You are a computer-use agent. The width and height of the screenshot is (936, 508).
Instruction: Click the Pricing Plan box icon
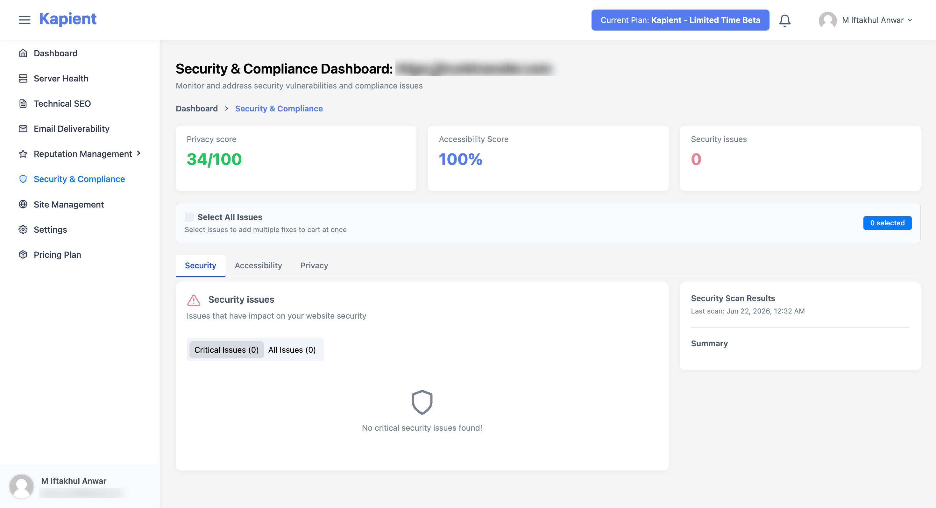click(23, 254)
